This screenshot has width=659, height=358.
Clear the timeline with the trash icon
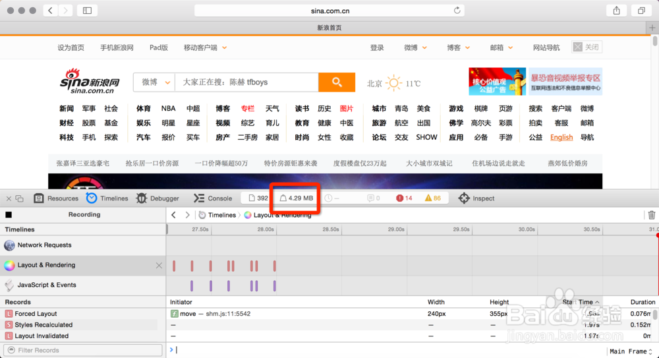click(652, 215)
